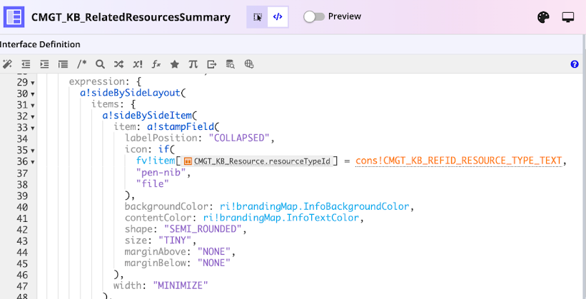Click the "pen-nib" string on line 37
This screenshot has width=586, height=299.
[161, 172]
